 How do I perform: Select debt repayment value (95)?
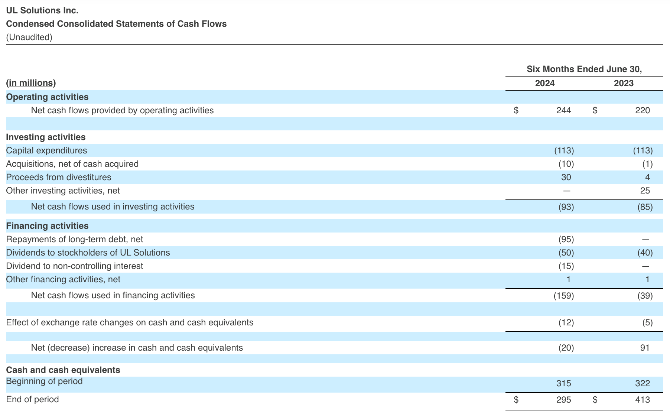(x=566, y=239)
